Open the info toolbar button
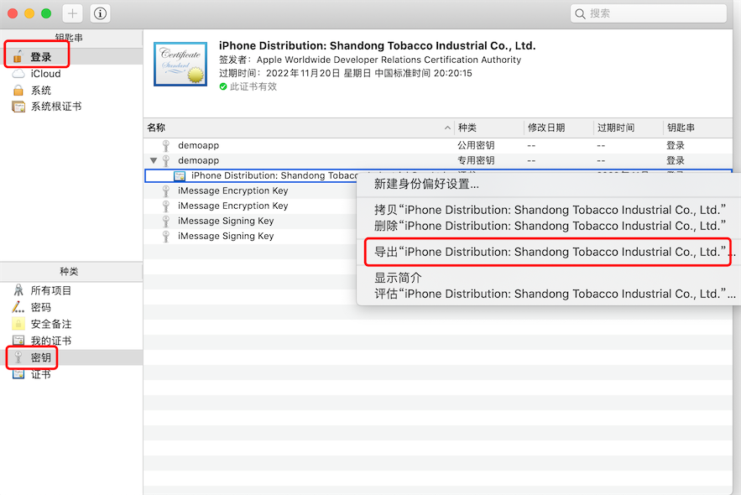This screenshot has width=741, height=495. [100, 13]
